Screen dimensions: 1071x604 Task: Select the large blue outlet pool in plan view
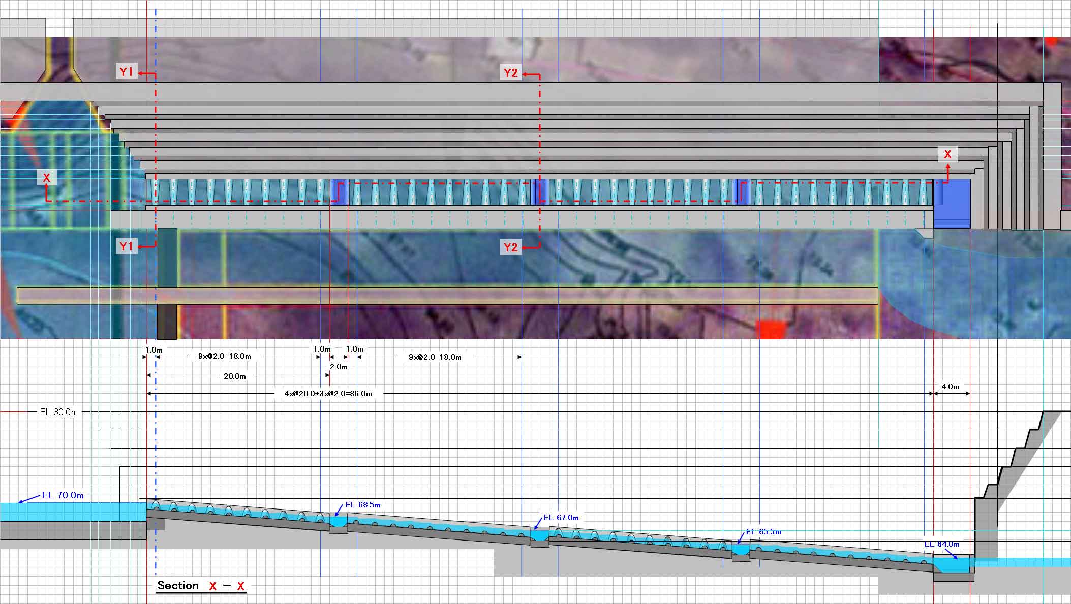[x=953, y=203]
